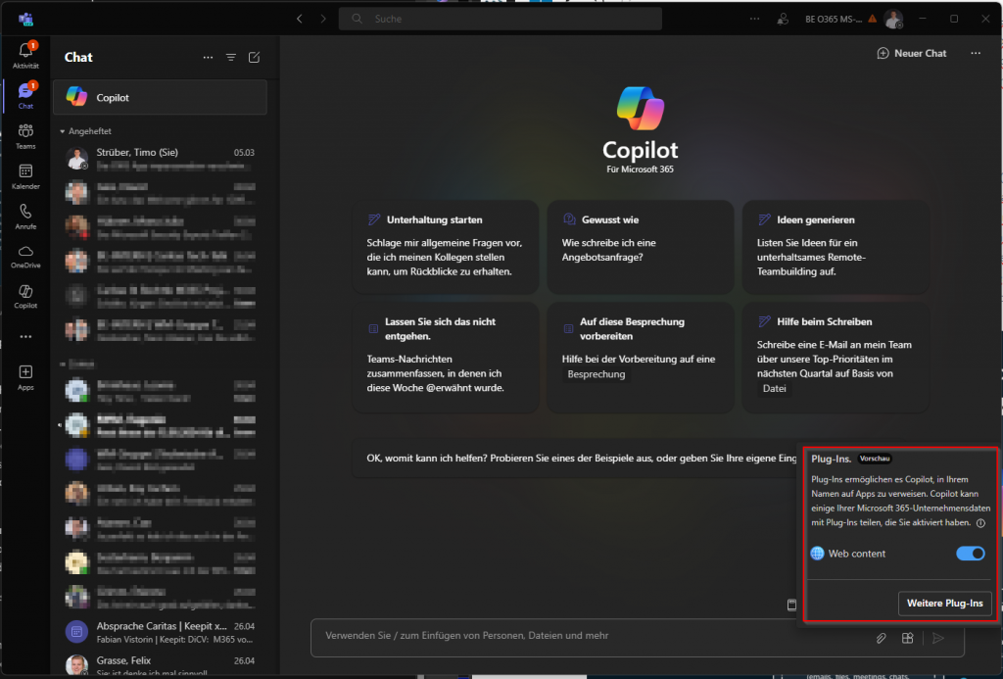
Task: Start a new chat with compose icon
Action: coord(255,58)
